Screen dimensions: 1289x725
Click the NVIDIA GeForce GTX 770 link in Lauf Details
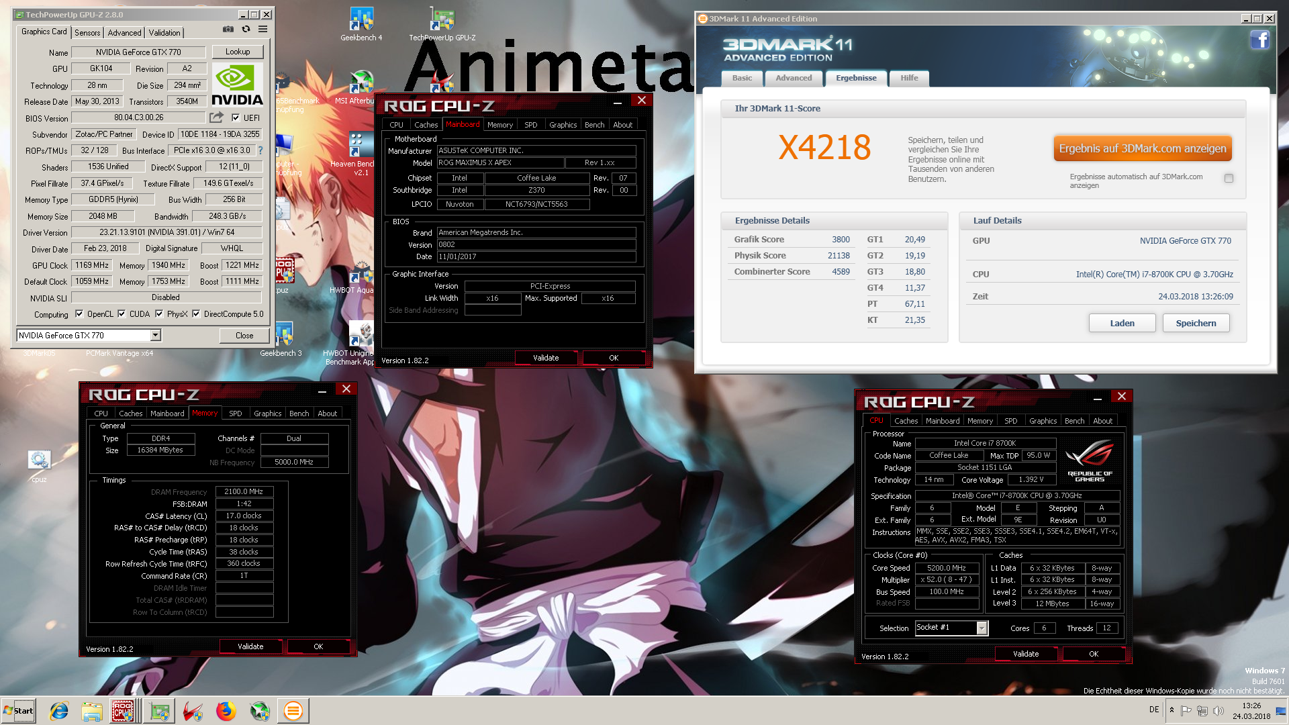1186,241
